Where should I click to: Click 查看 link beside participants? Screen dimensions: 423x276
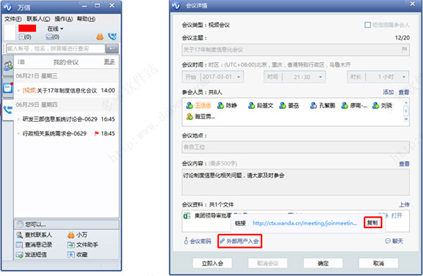(404, 92)
